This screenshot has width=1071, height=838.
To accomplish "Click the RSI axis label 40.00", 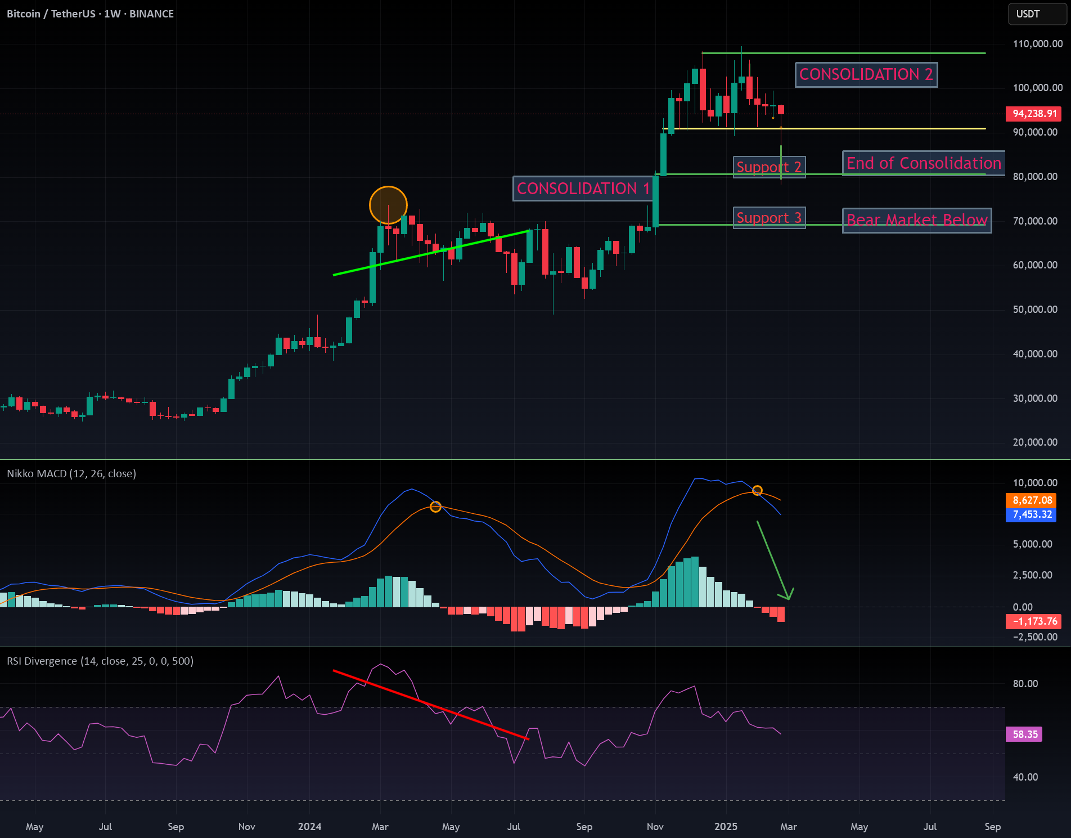I will [1025, 777].
